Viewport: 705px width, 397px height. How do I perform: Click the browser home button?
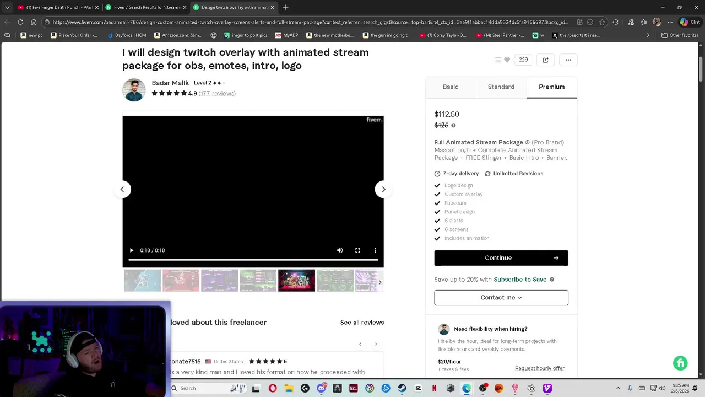point(34,22)
